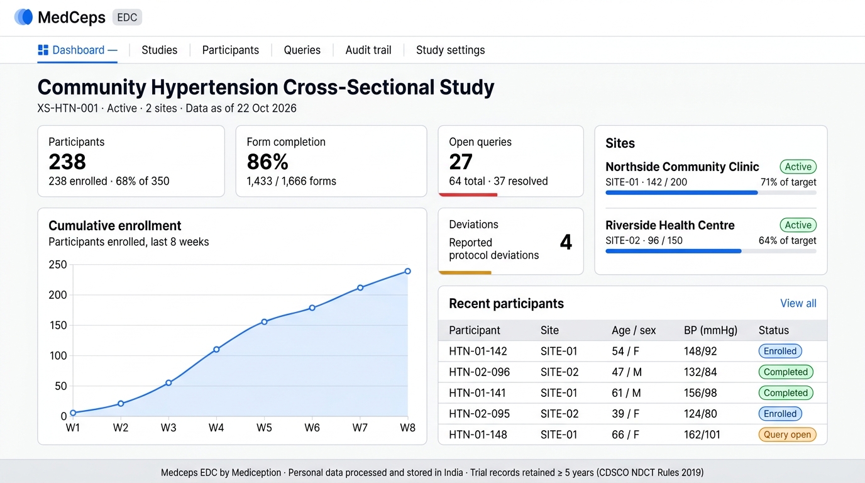Viewport: 865px width, 483px height.
Task: Open the Northside Community Clinic site
Action: click(x=682, y=167)
